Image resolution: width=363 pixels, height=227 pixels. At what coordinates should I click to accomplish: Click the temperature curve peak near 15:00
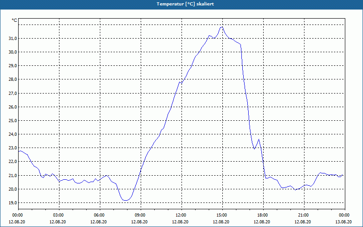[x=222, y=27]
